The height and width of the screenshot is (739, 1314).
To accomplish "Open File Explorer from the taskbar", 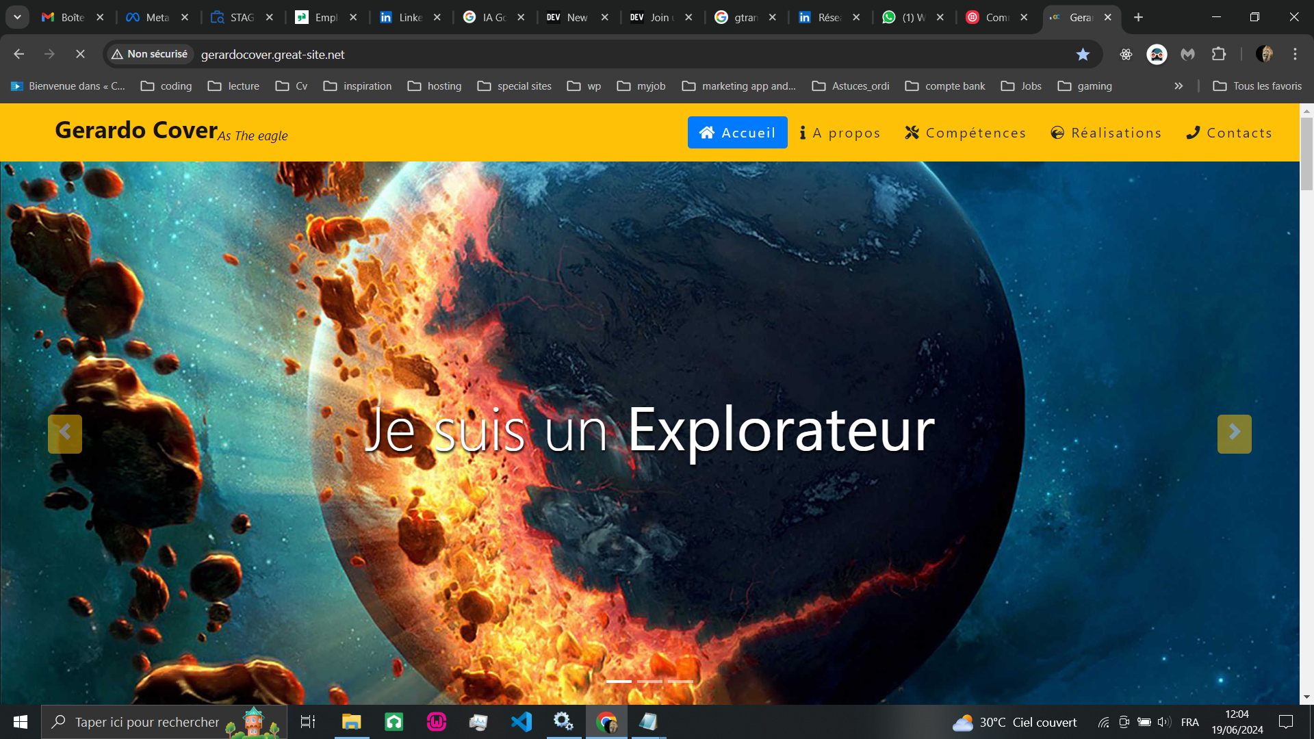I will [352, 722].
